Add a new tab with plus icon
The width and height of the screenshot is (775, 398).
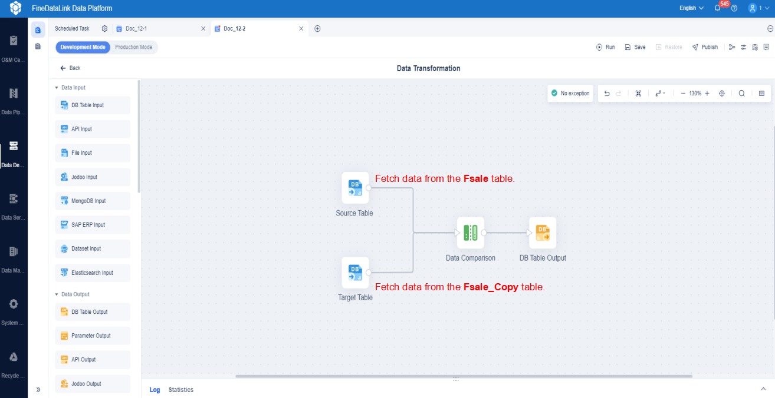point(317,28)
